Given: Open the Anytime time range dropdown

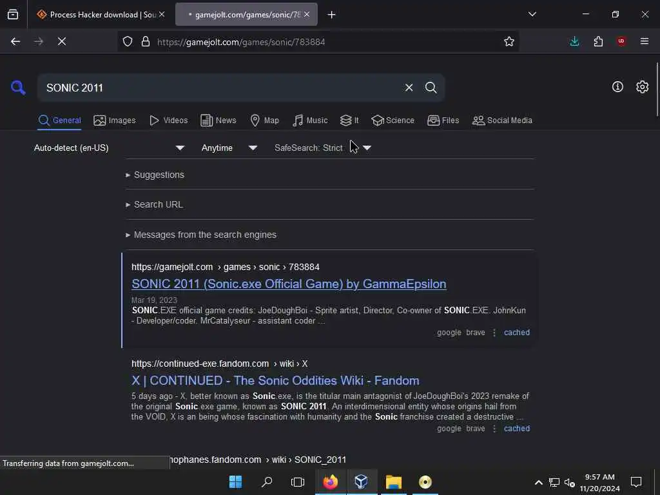Looking at the screenshot, I should [229, 148].
